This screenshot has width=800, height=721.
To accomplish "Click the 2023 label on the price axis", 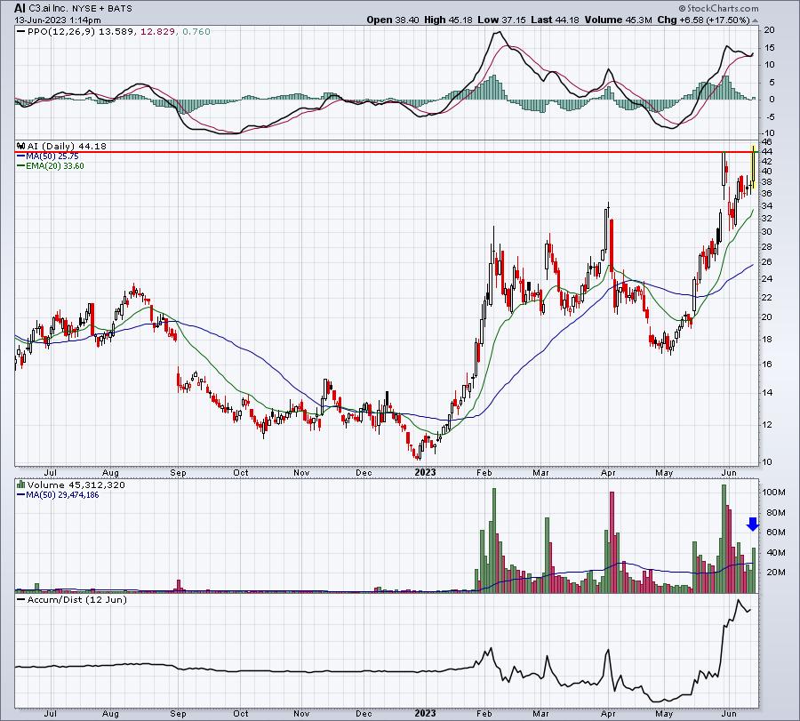I will click(425, 472).
